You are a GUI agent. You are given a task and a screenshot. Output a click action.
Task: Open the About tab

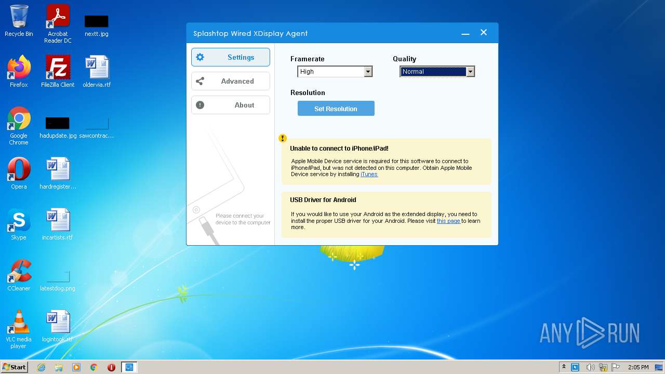(231, 105)
